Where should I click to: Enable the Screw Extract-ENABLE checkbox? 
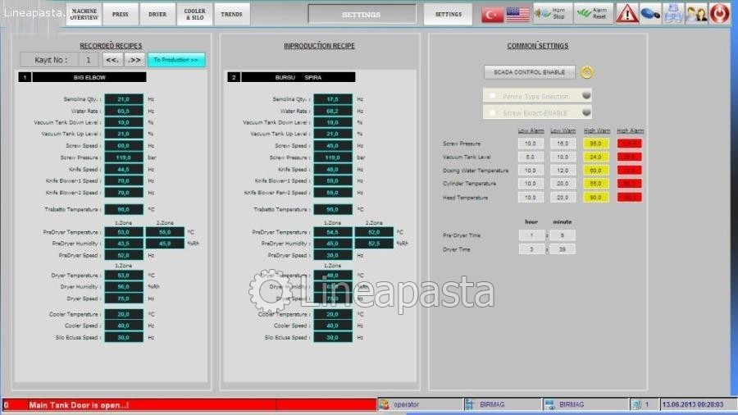click(493, 113)
